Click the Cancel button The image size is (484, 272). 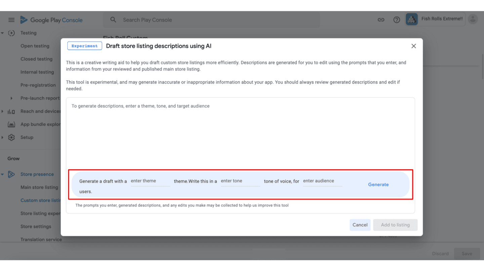[360, 225]
